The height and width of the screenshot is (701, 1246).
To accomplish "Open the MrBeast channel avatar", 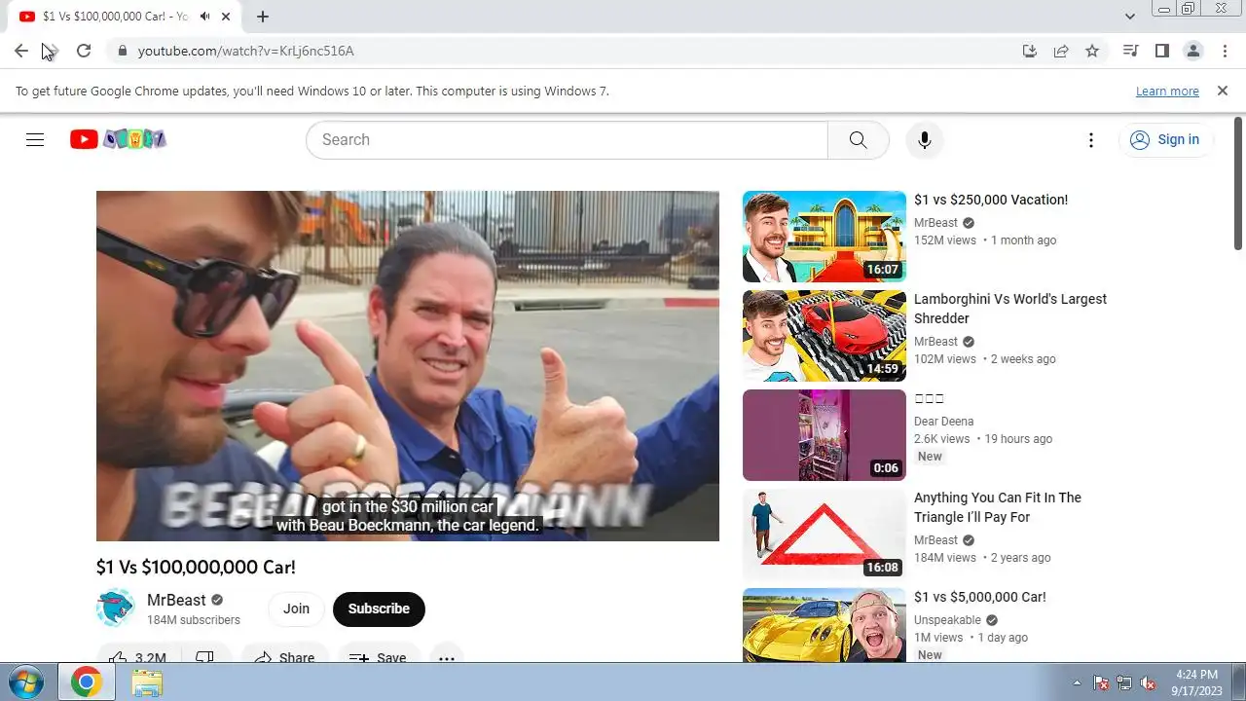I will 115,609.
